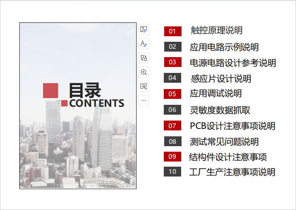Click the edit image icon
The width and height of the screenshot is (296, 210).
tap(144, 29)
